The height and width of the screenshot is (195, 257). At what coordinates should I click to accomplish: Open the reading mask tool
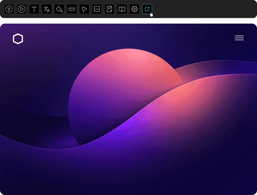coord(97,9)
